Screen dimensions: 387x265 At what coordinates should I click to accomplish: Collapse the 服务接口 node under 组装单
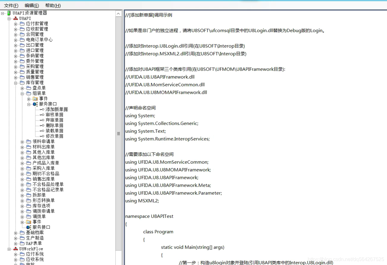pos(29,104)
